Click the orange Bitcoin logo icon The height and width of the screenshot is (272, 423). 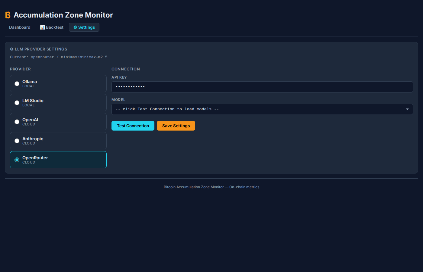(x=8, y=15)
